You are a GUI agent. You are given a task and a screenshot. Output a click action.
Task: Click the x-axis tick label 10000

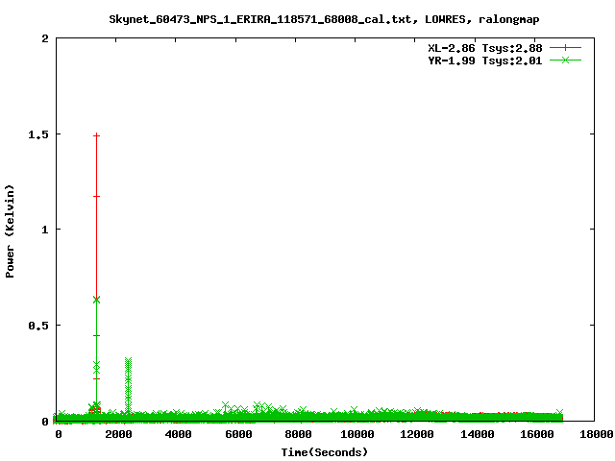(x=357, y=434)
